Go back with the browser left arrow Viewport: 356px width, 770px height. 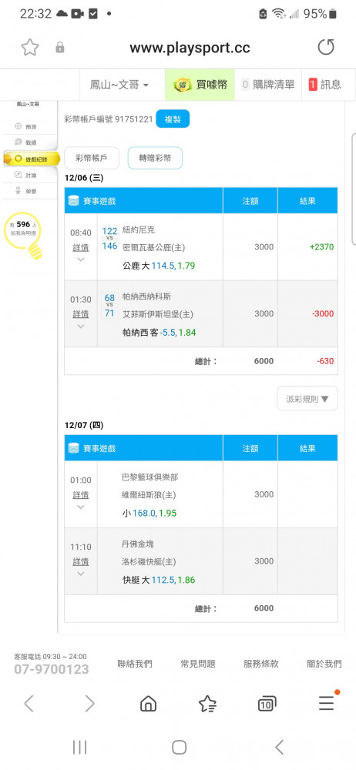click(x=29, y=704)
